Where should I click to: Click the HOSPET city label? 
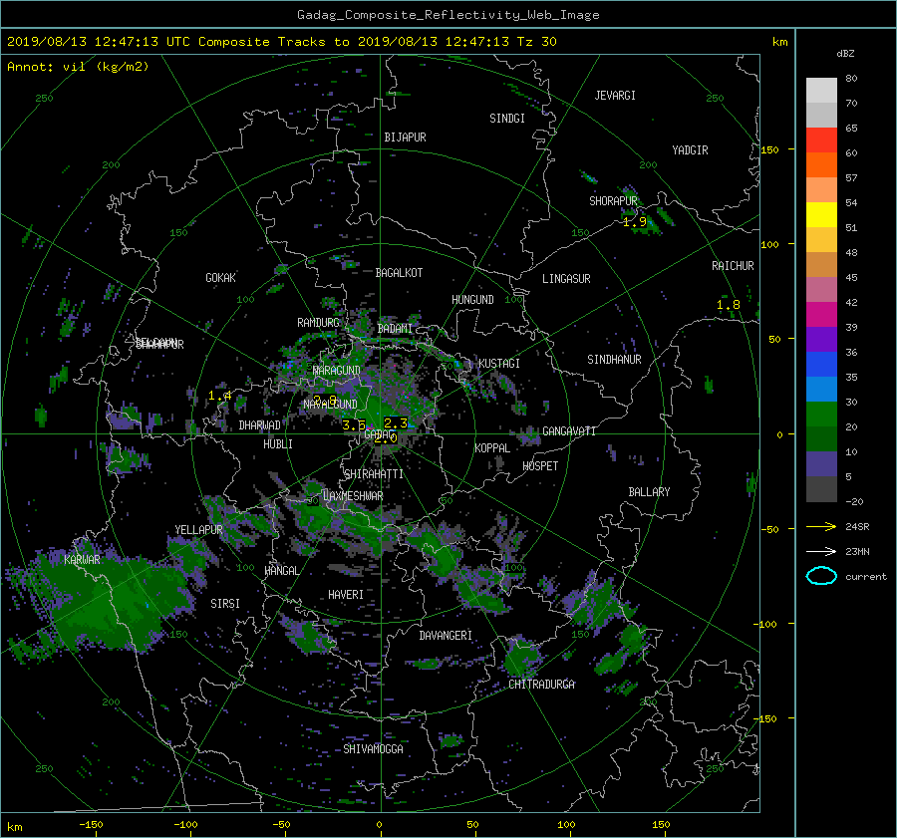(540, 466)
